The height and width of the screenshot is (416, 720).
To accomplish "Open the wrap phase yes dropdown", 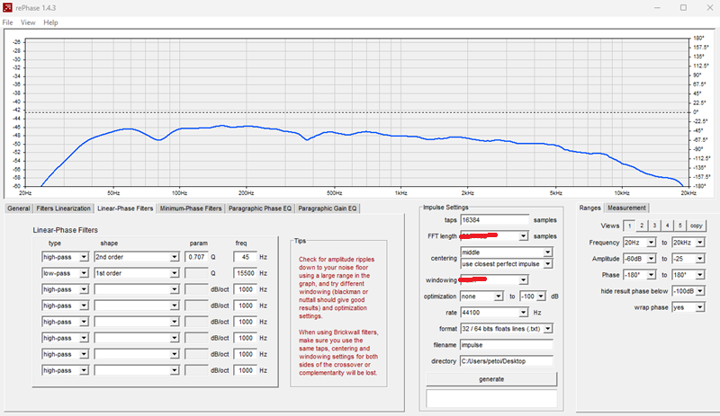I will pyautogui.click(x=688, y=307).
